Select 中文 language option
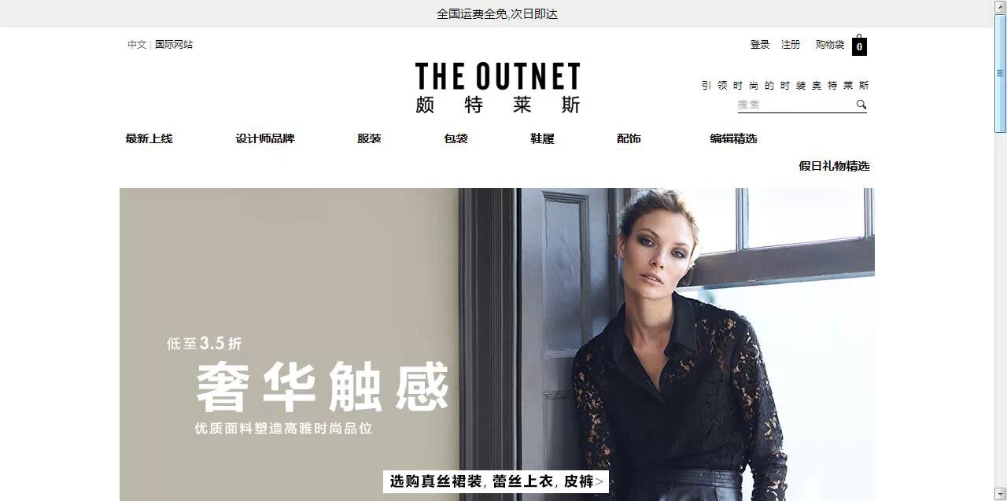Viewport: 1007px width, 501px height. [x=137, y=45]
